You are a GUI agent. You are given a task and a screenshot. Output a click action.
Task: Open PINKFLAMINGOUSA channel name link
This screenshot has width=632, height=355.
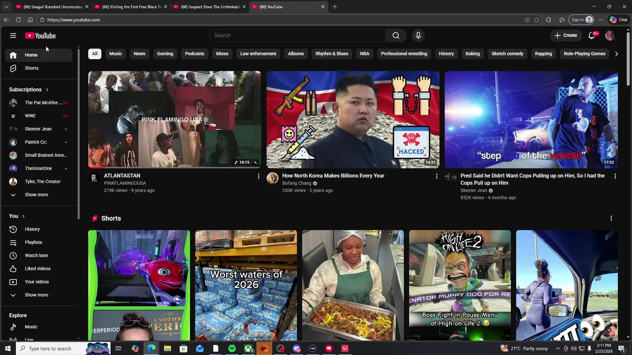[125, 183]
